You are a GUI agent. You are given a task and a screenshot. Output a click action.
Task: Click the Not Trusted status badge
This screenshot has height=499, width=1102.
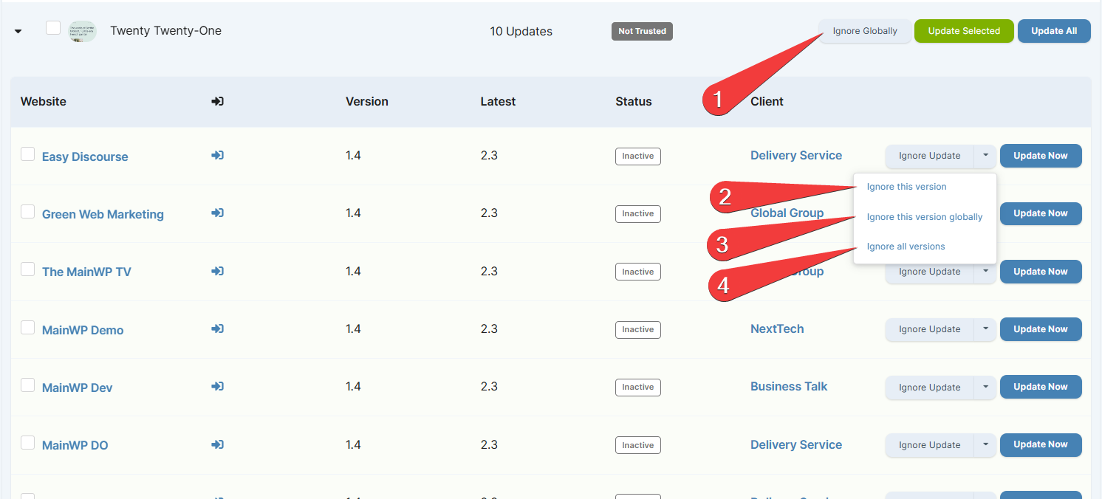[641, 31]
